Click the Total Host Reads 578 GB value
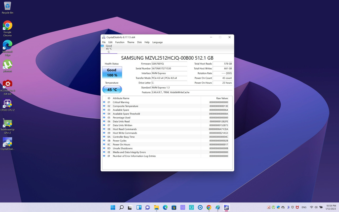 tap(222, 64)
